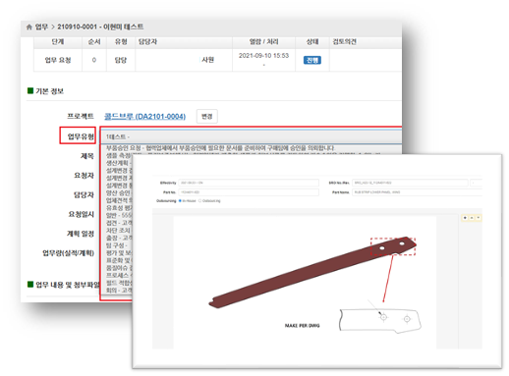Click the 업무 breadcrumb link
This screenshot has width=509, height=376.
click(x=41, y=27)
